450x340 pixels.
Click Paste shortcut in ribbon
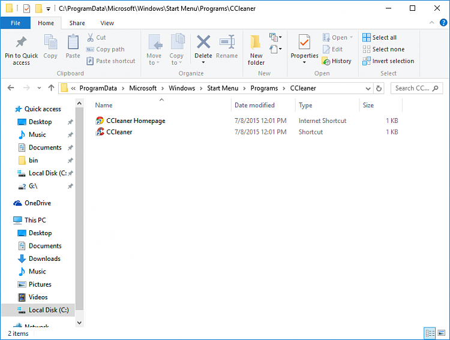click(111, 61)
